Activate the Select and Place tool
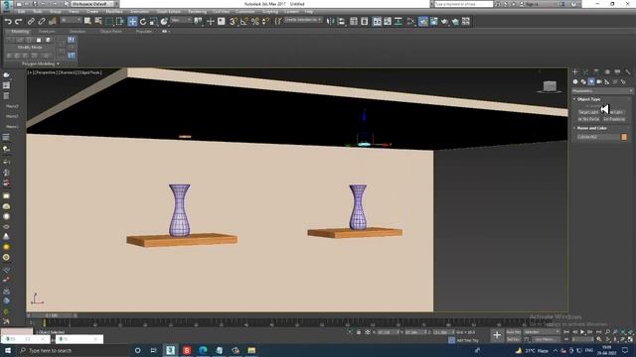The height and width of the screenshot is (357, 636). tap(164, 22)
